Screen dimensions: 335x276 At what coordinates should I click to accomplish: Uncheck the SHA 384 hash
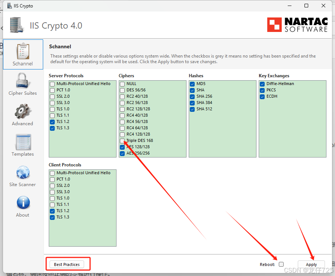pyautogui.click(x=192, y=103)
